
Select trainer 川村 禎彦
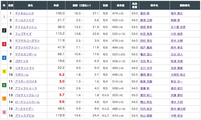[177, 34]
